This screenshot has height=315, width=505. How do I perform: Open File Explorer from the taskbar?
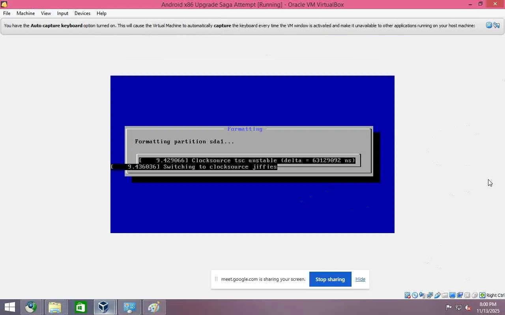[x=55, y=307]
